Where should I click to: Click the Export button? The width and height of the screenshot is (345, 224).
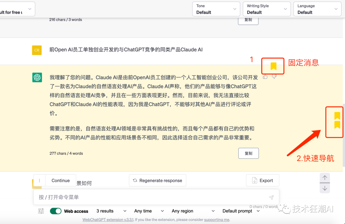[263, 181]
